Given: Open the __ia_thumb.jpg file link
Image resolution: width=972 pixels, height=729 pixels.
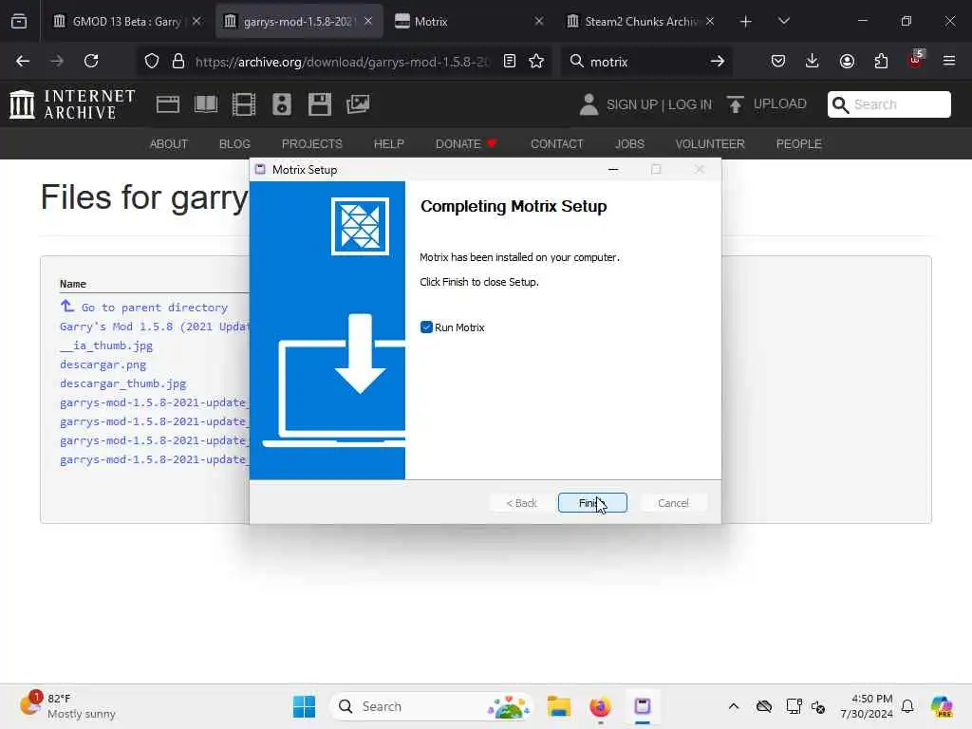Looking at the screenshot, I should pyautogui.click(x=106, y=346).
